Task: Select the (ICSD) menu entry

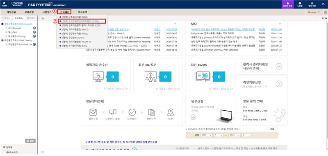Action: point(82,25)
